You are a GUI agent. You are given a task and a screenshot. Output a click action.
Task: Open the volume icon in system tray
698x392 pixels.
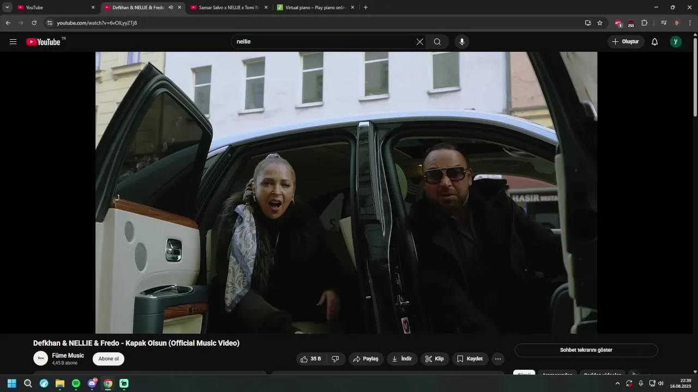click(x=661, y=383)
